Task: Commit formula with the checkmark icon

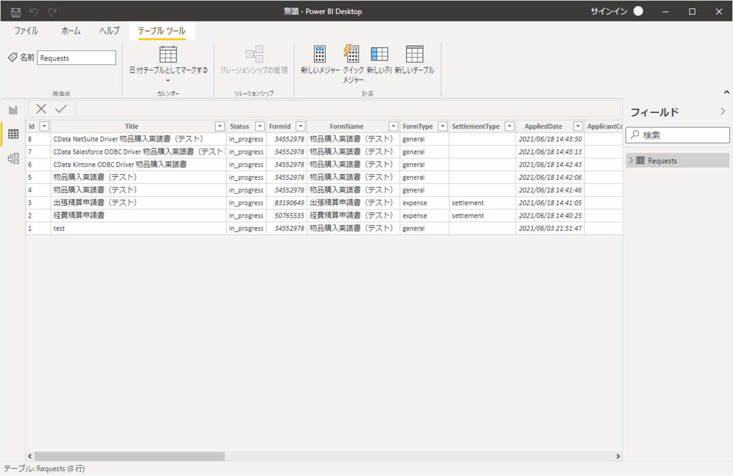Action: pos(61,109)
